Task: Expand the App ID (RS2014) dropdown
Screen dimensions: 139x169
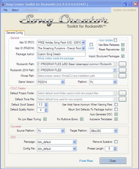Action: pyautogui.click(x=83, y=48)
